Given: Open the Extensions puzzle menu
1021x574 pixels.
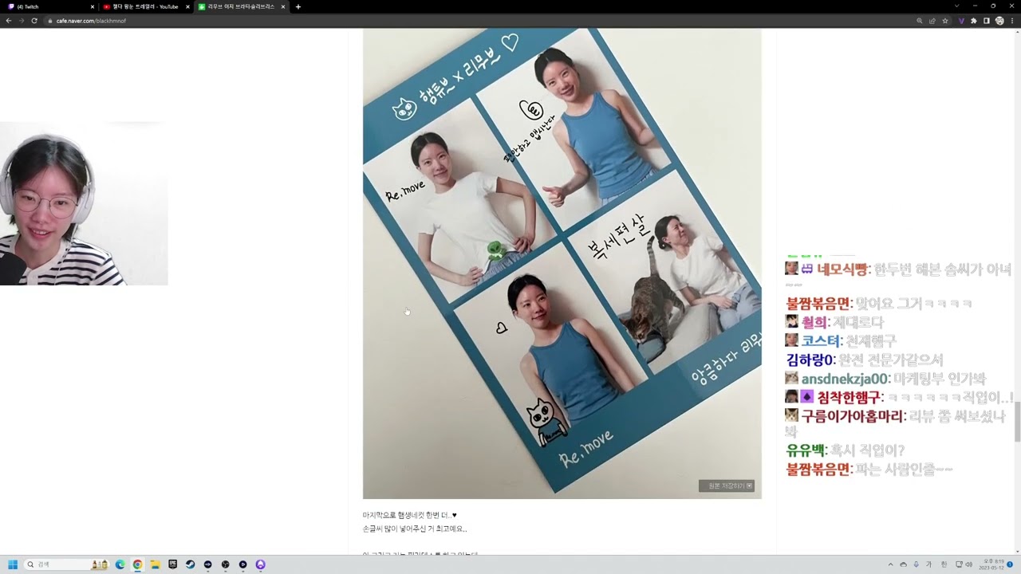Looking at the screenshot, I should coord(974,21).
